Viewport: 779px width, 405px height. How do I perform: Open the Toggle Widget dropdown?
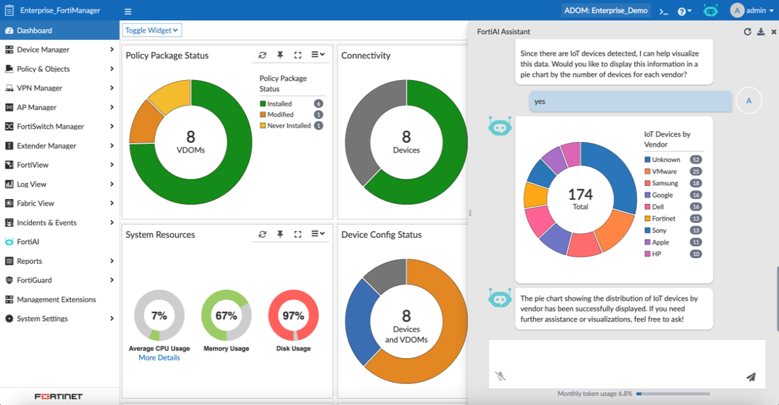152,31
